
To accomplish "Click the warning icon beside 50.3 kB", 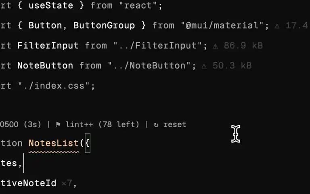I will coord(204,66).
